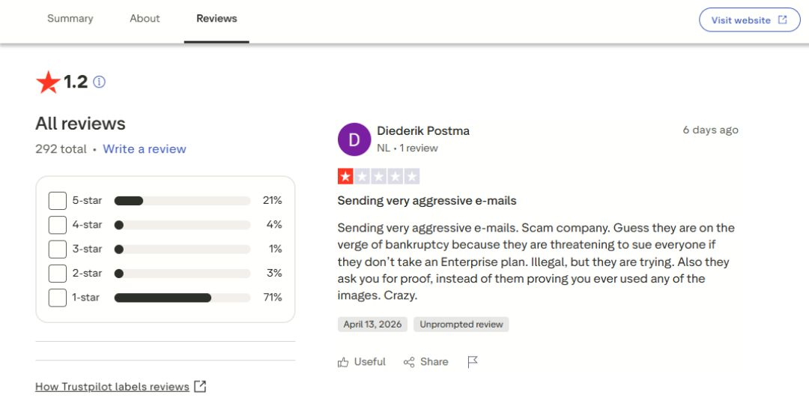The width and height of the screenshot is (809, 413).
Task: Switch to the Summary tab
Action: [70, 19]
